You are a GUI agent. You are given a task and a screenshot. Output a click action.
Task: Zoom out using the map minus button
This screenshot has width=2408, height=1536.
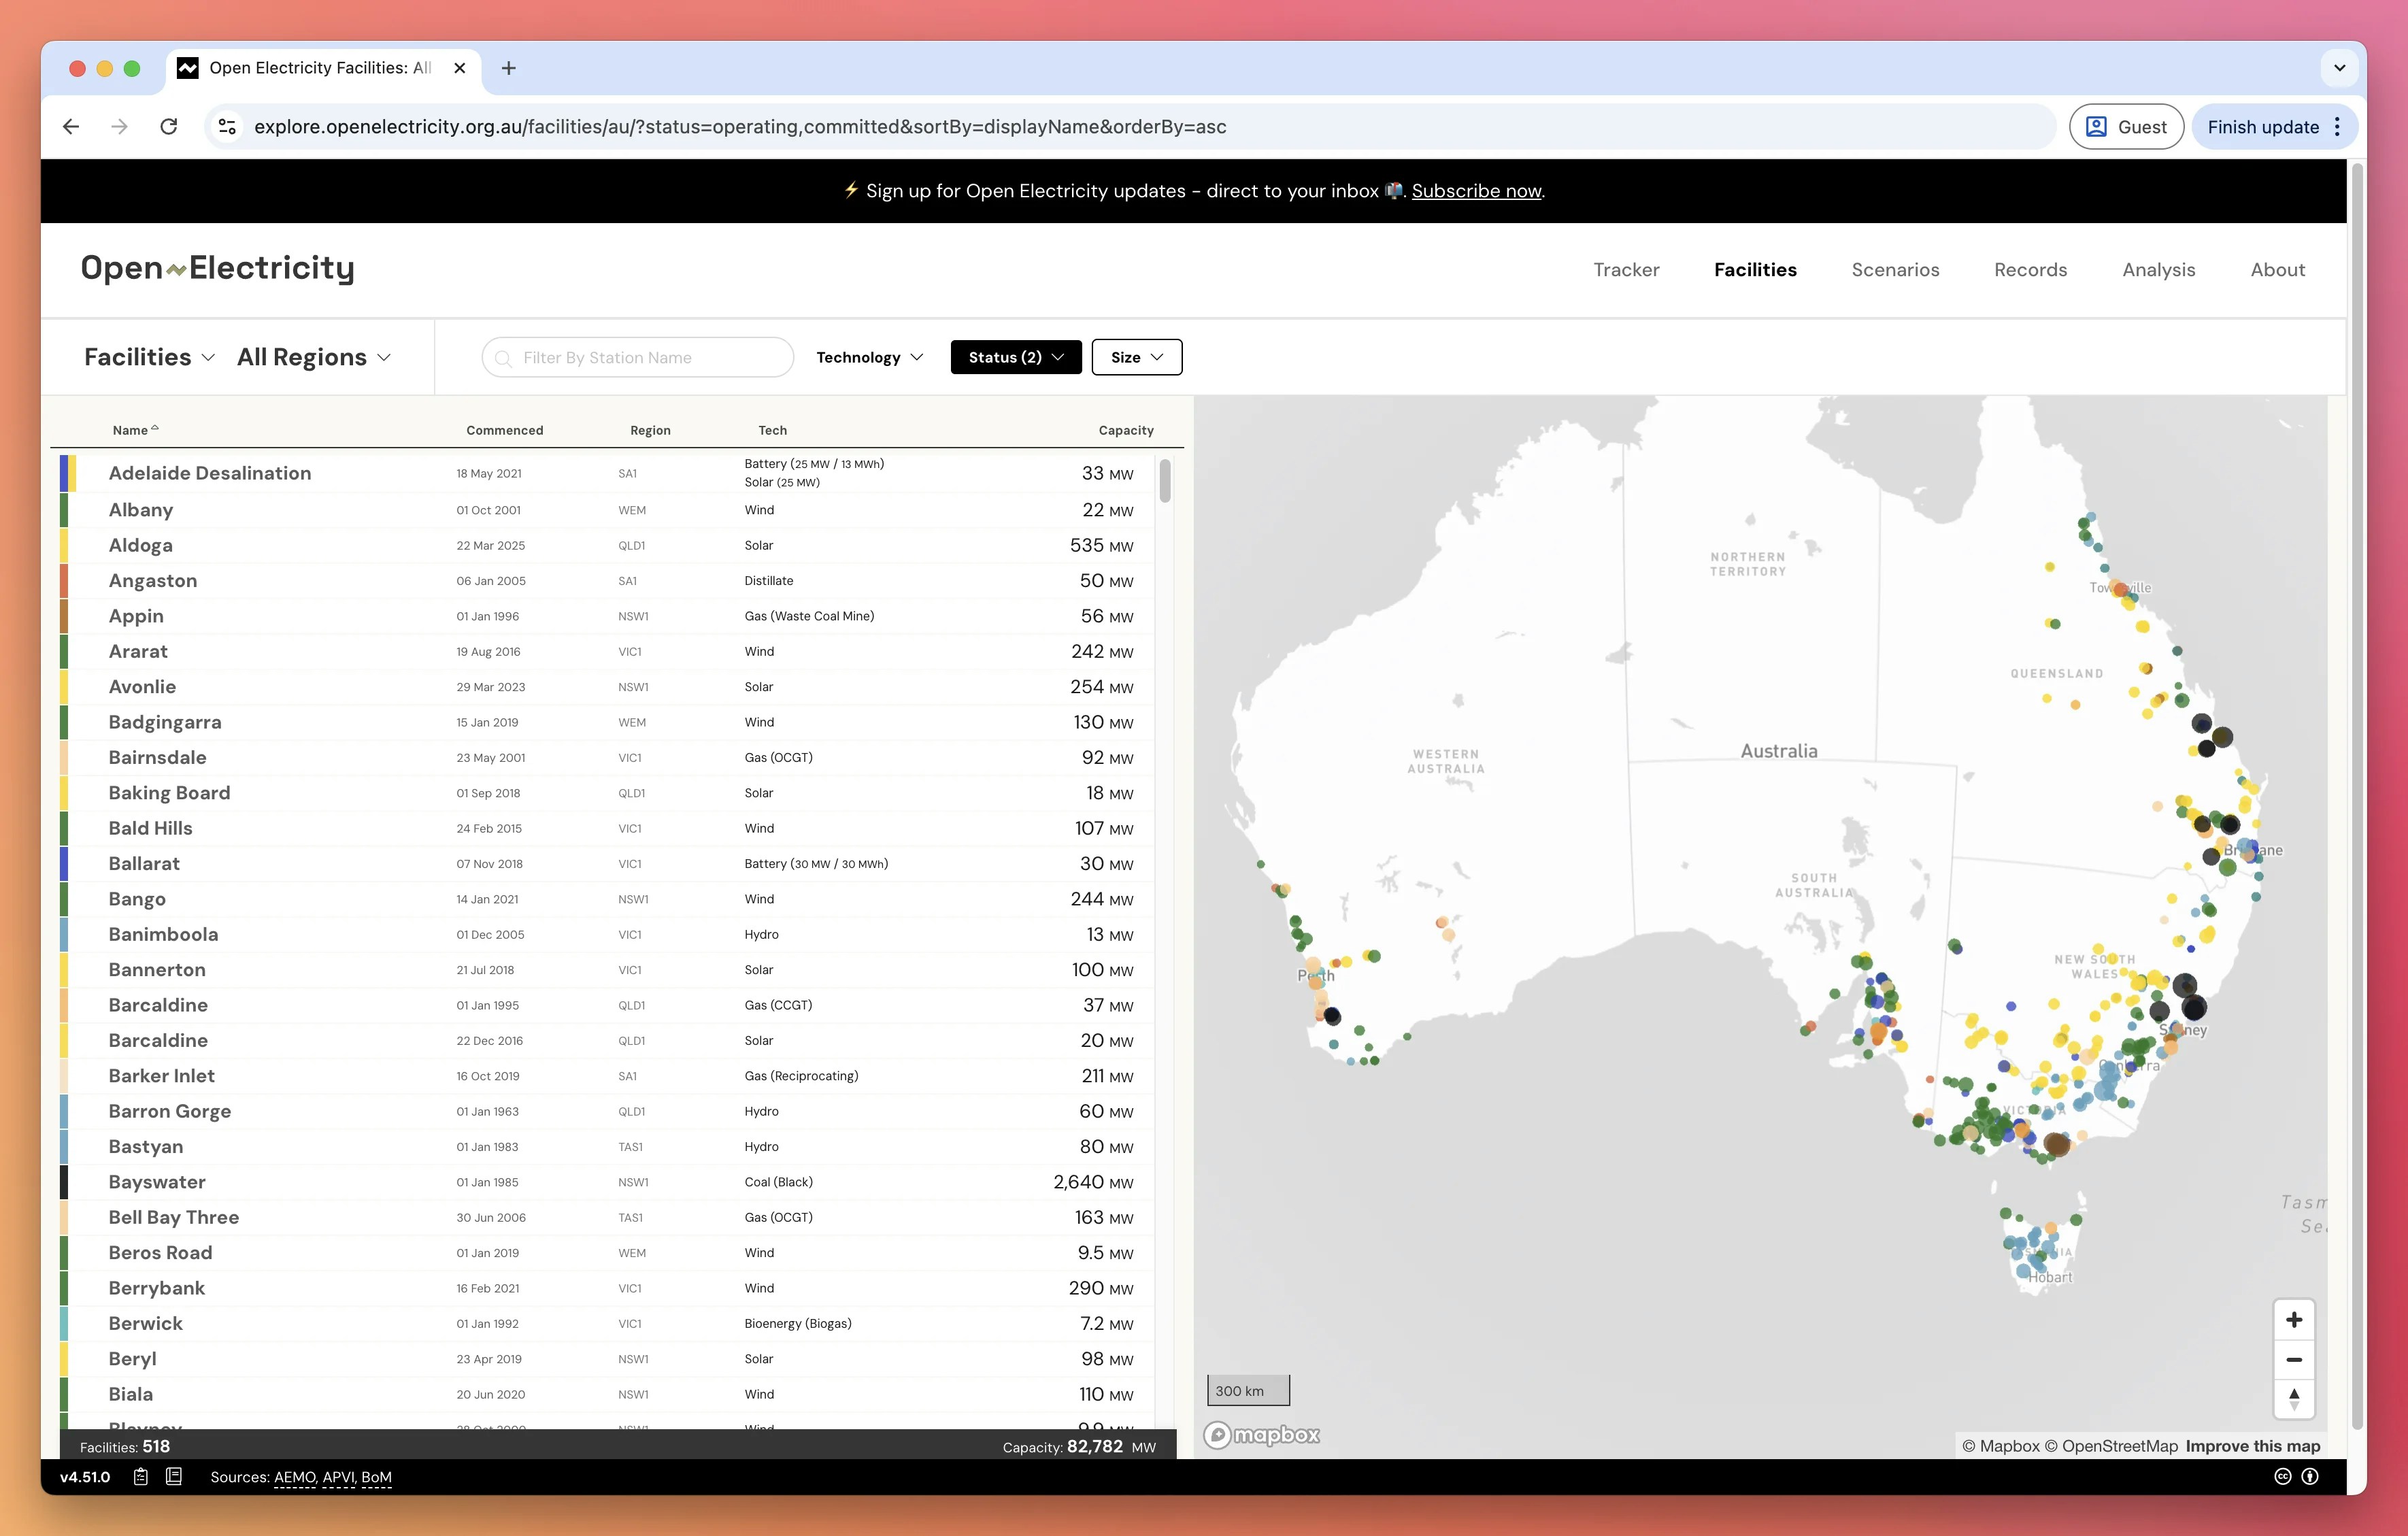2295,1359
